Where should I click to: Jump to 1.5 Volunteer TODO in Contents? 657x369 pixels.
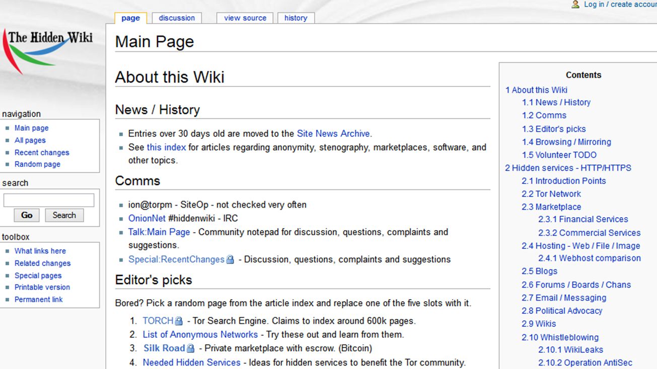[559, 155]
